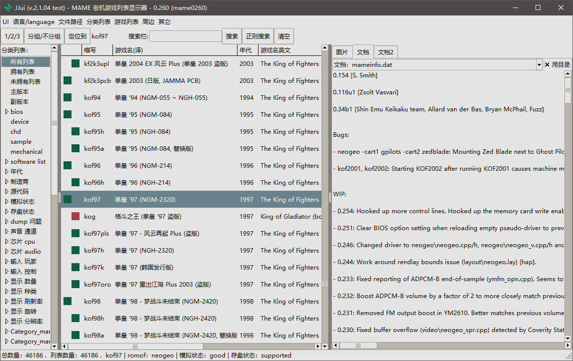Click the 清空 clear button
573x361 pixels.
click(284, 36)
